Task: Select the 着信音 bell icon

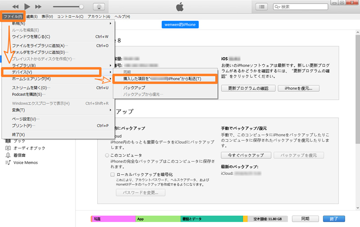Action: point(8,155)
